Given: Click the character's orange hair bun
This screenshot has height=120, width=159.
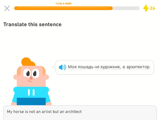Looking at the screenshot, I should coord(28,62).
